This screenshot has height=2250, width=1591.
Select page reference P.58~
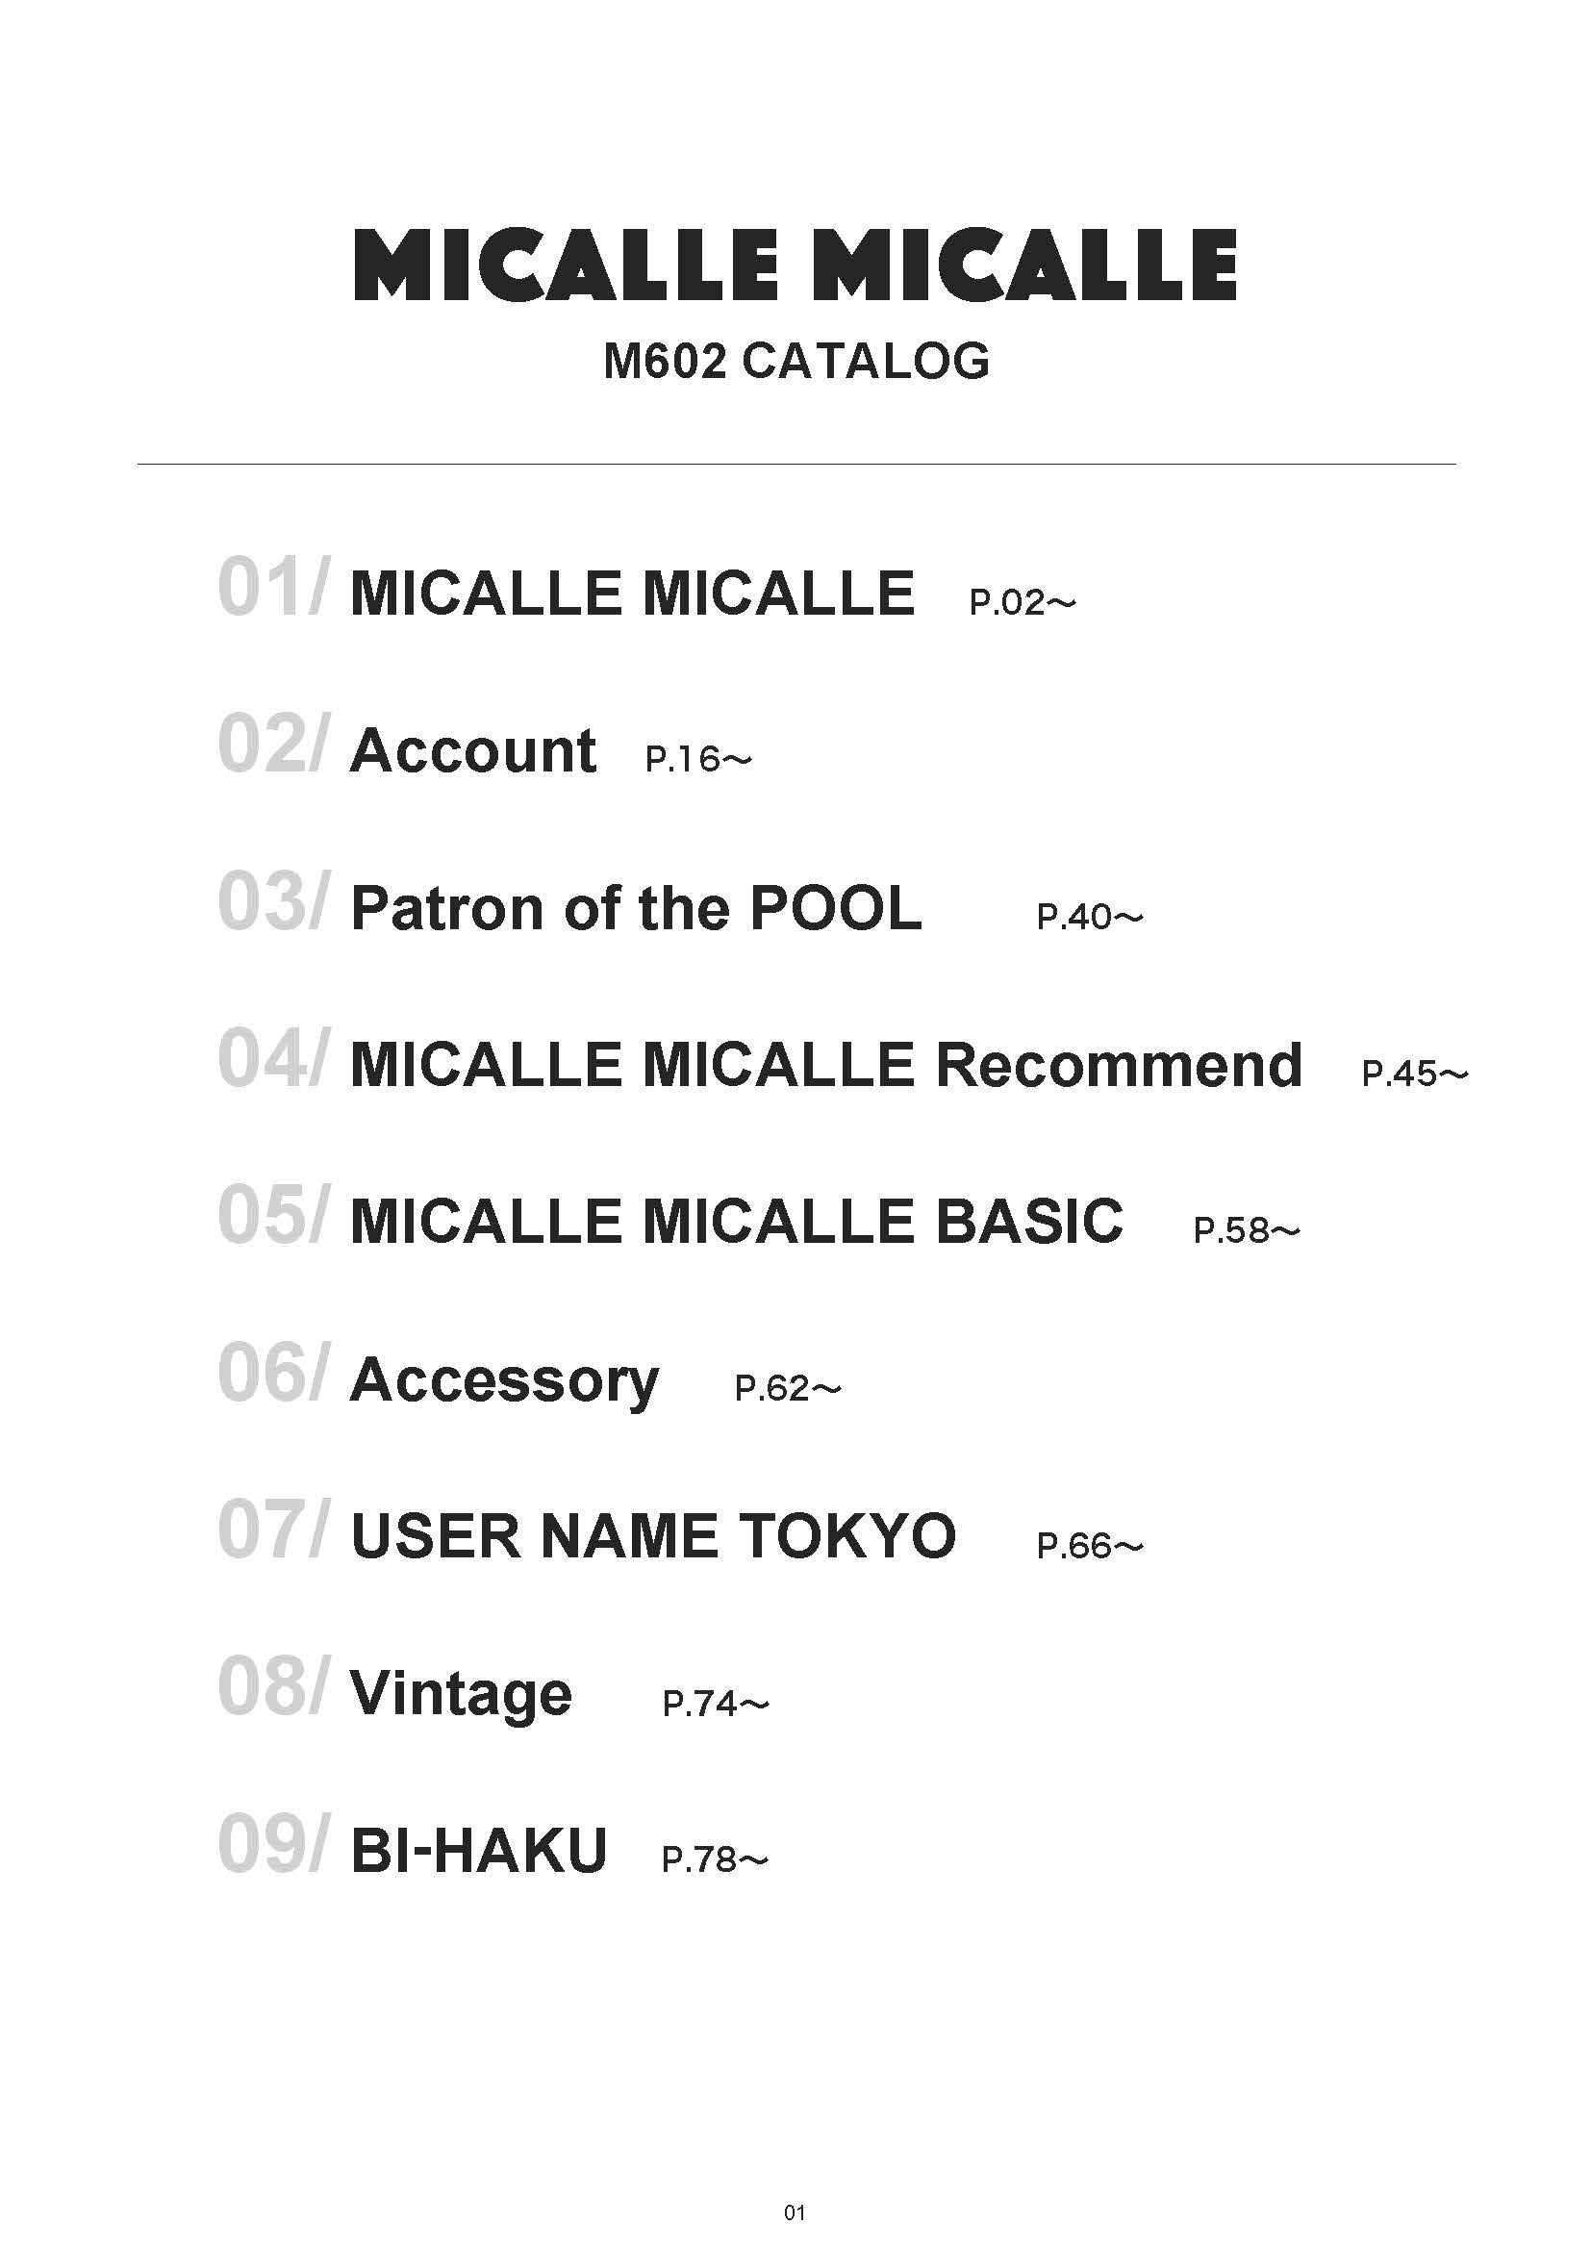(x=1246, y=1231)
